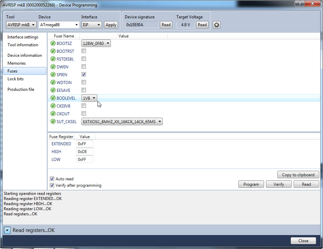
Task: Toggle the DWEN fuse checkbox
Action: [x=84, y=67]
